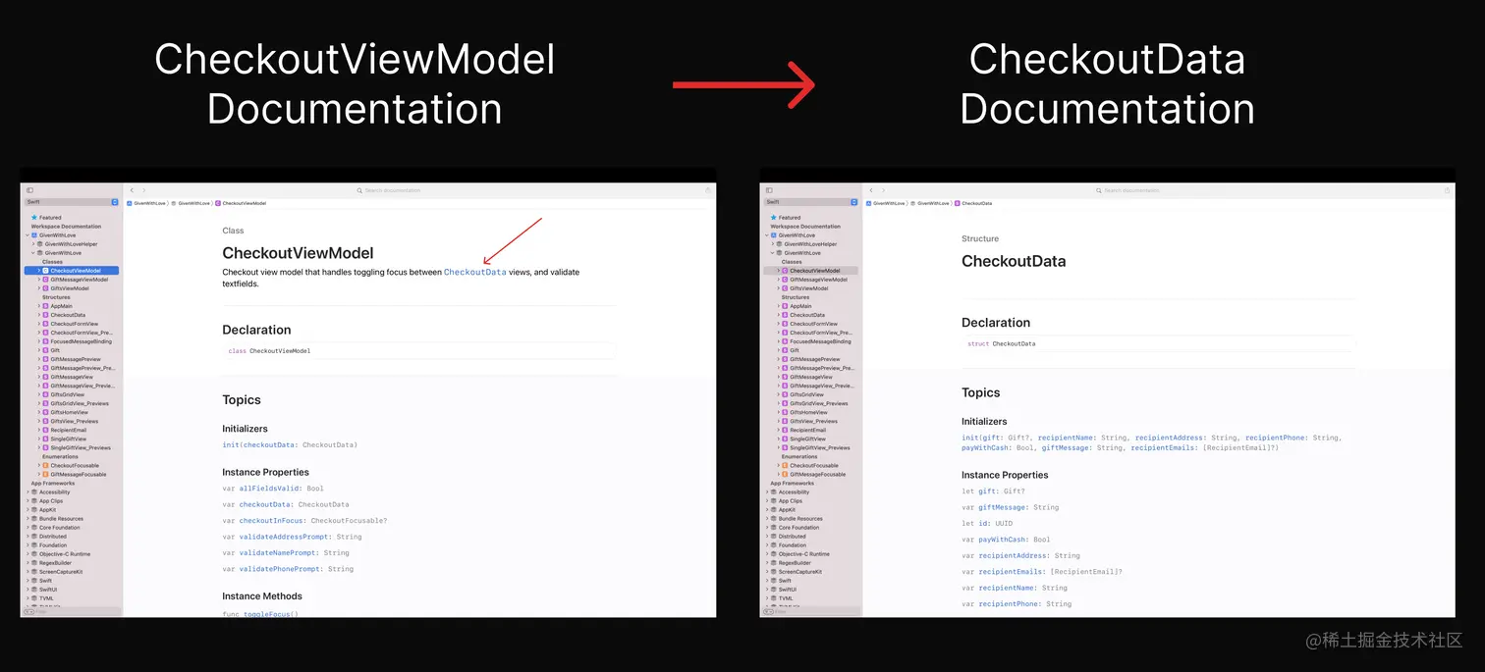
Task: Open CheckoutData link in CheckoutViewModel description
Action: (475, 272)
